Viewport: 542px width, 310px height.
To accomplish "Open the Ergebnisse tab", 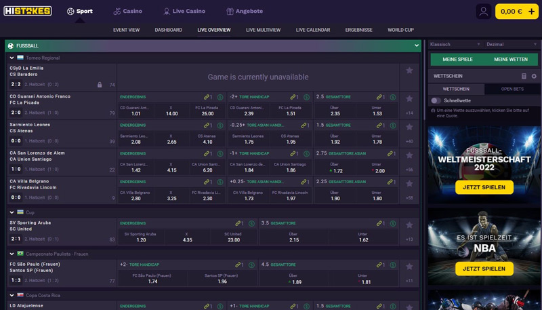I will (358, 30).
